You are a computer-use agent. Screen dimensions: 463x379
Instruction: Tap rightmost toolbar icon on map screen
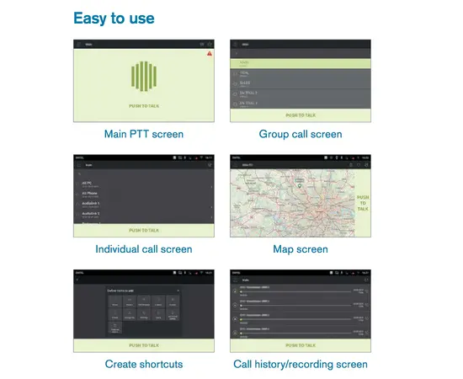pos(366,165)
